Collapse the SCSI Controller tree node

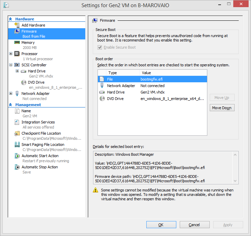11,65
